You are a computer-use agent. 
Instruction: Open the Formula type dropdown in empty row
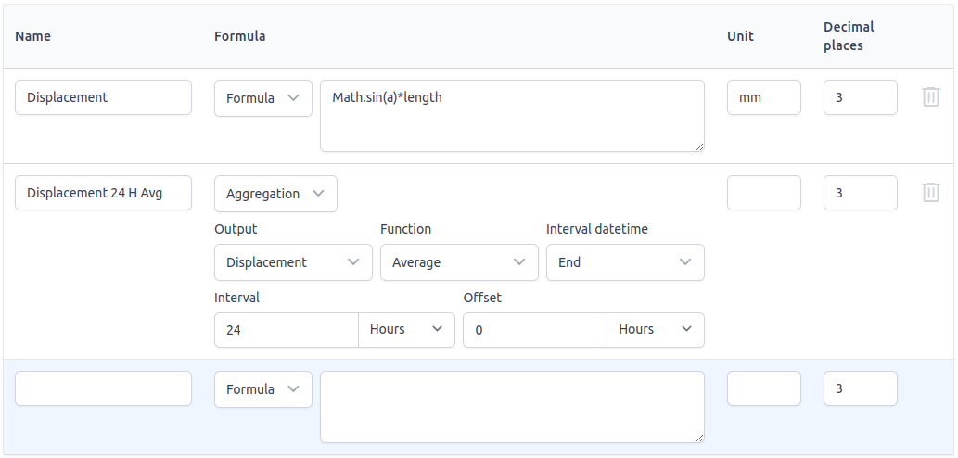coord(262,389)
